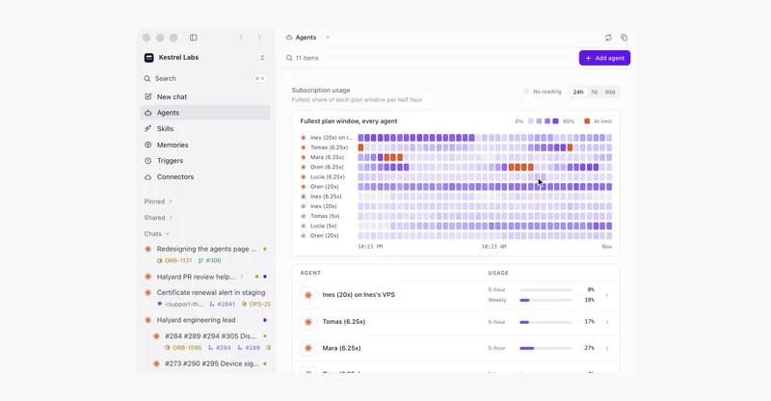Screen dimensions: 771x401
Task: Open Skills in the sidebar
Action: (x=205, y=129)
